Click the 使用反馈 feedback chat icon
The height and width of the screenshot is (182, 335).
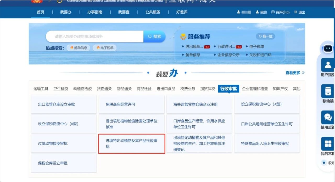coord(328,117)
